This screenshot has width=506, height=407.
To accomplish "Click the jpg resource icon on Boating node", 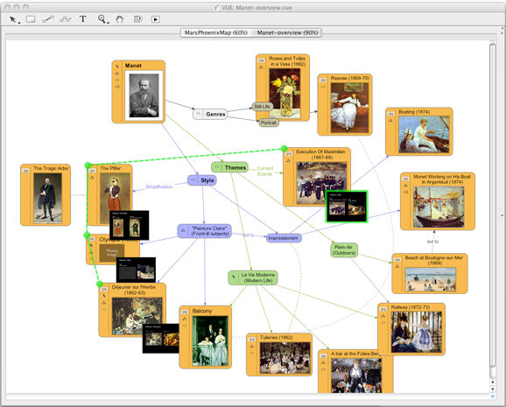I will pyautogui.click(x=390, y=114).
